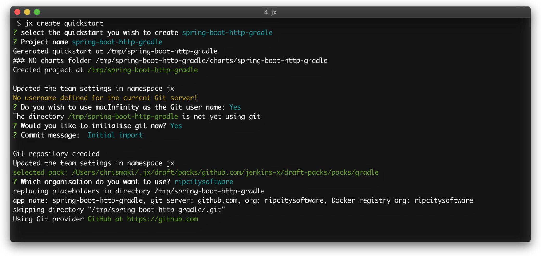Click the green path after "Created project at"
541x256 pixels.
(x=143, y=70)
